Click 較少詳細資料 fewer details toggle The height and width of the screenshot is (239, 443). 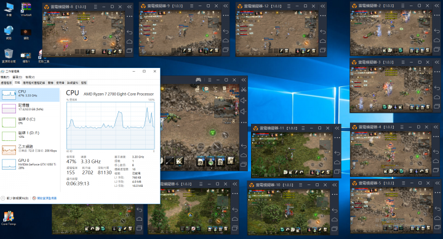coord(15,198)
